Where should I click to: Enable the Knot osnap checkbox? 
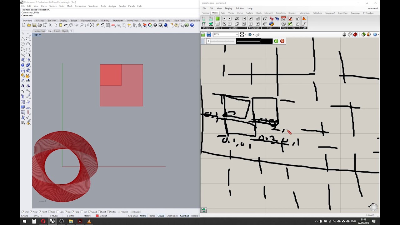(x=99, y=212)
